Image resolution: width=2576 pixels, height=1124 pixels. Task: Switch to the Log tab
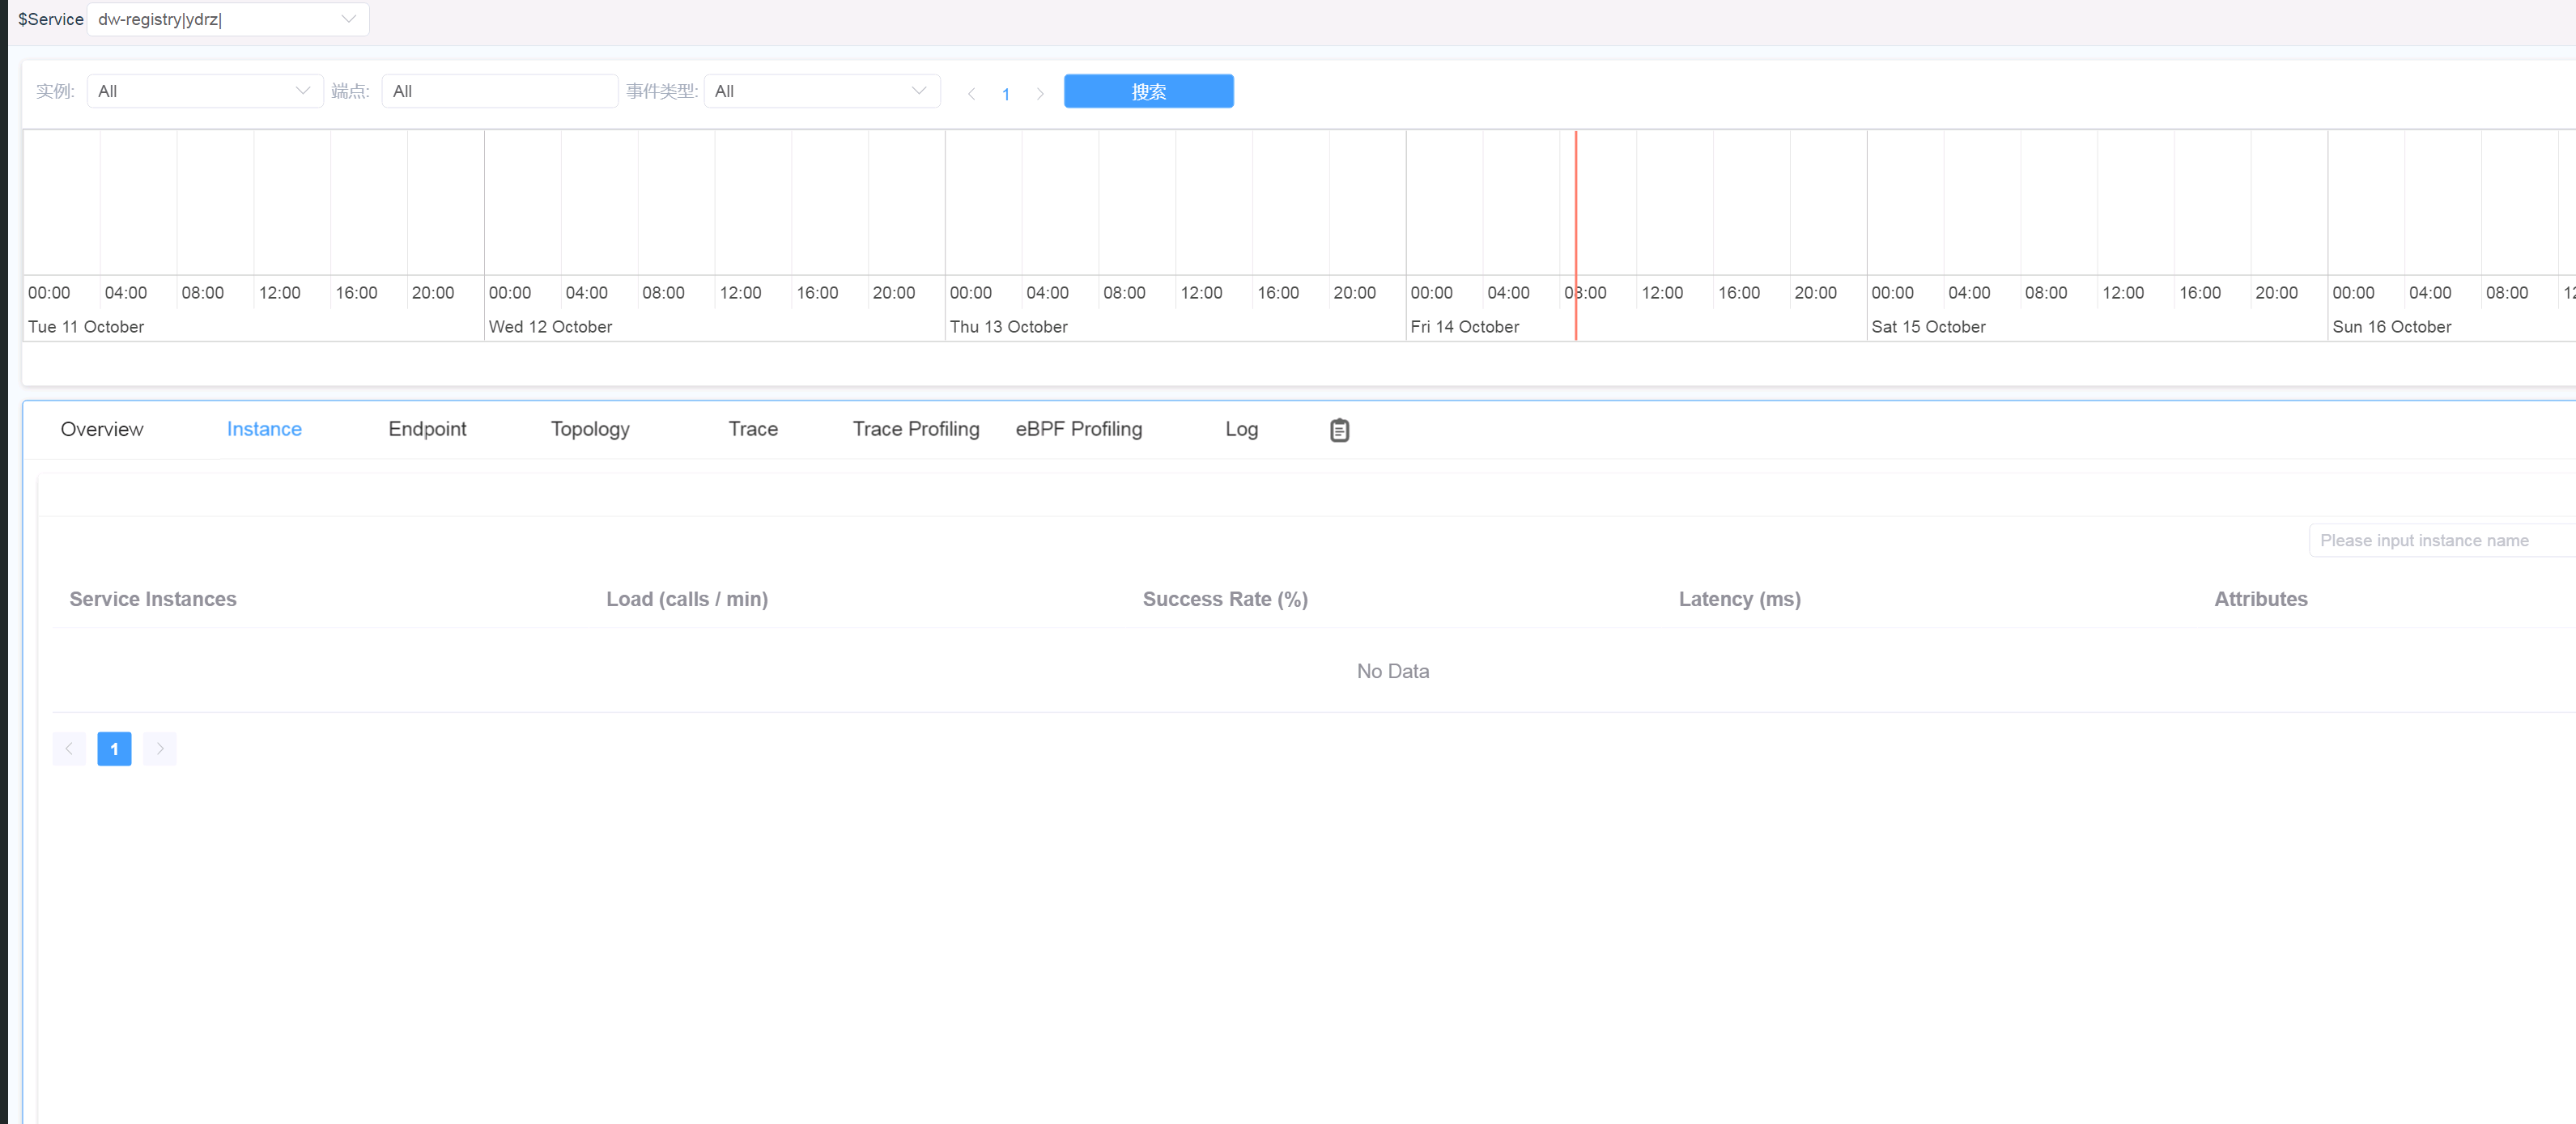1241,429
